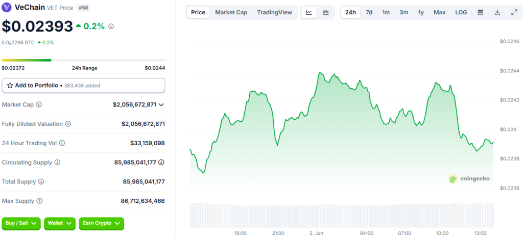523x239 pixels.
Task: Click the $0.0244 range high value
Action: [155, 68]
